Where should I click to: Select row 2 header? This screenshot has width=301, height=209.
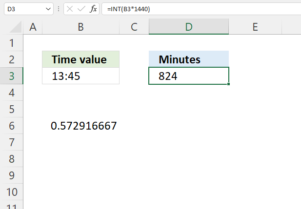pos(12,59)
